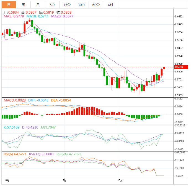Select the 日 daily timeframe tab
Viewport: 191px width, 186px height.
(x=9, y=5)
